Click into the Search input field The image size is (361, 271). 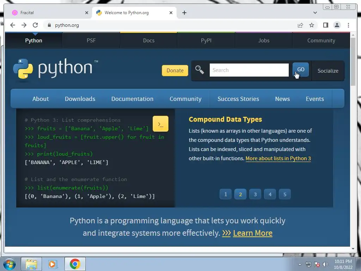coord(249,70)
